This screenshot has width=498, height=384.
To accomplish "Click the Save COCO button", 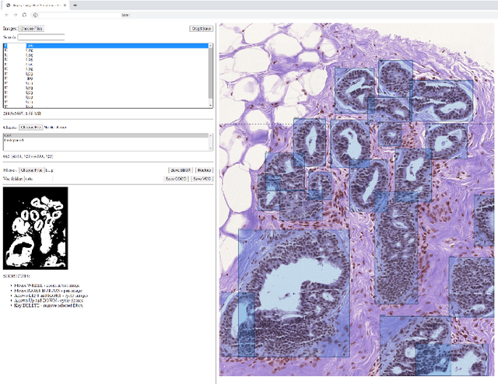I will point(176,178).
